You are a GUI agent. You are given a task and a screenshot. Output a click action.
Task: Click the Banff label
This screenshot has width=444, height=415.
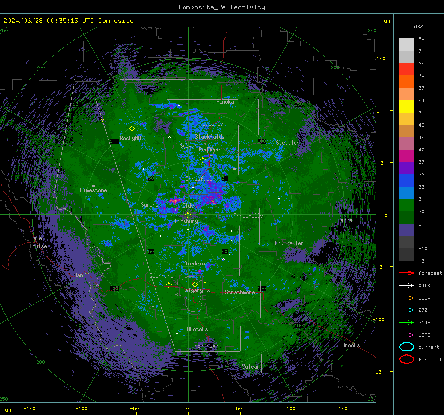(x=81, y=275)
